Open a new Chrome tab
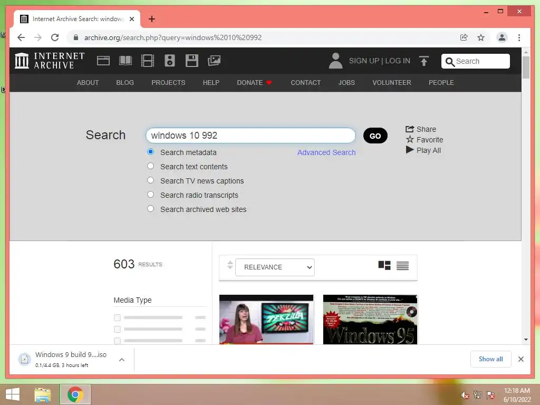The height and width of the screenshot is (405, 540). [x=152, y=19]
